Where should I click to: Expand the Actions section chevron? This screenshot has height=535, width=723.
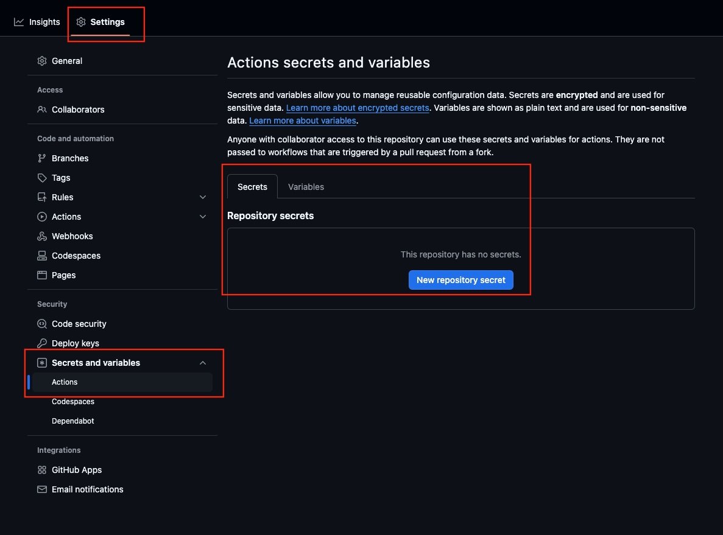[x=203, y=217]
